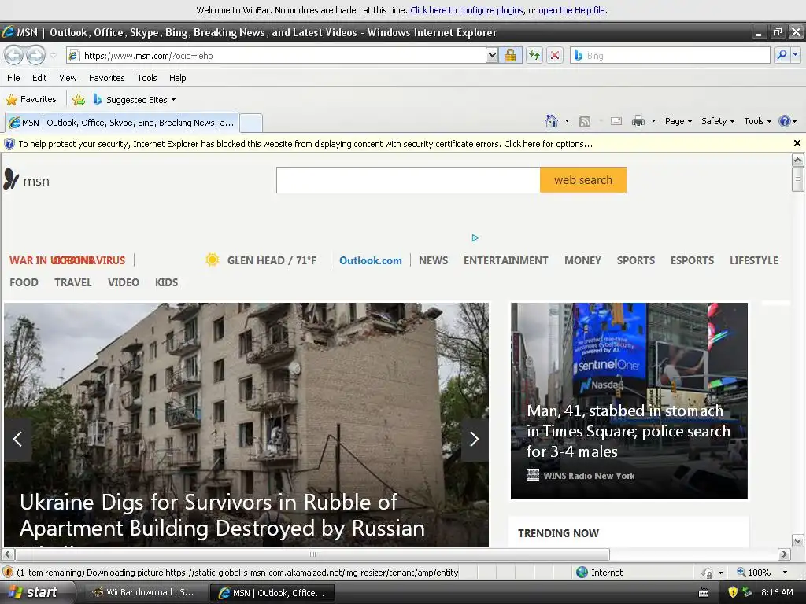Open the Safety command menu
The width and height of the screenshot is (806, 604).
(718, 121)
